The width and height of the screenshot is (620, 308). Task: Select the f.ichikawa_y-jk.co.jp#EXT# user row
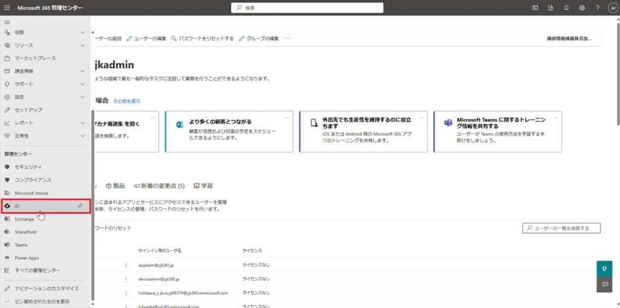pyautogui.click(x=183, y=293)
